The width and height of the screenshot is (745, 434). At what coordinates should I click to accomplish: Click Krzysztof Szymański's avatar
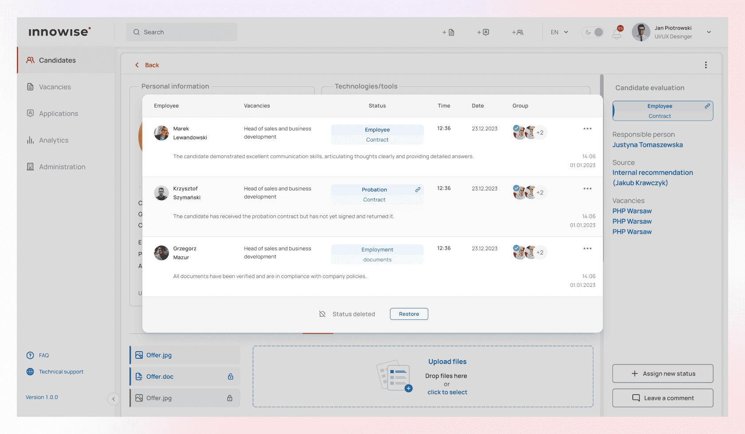coord(161,193)
